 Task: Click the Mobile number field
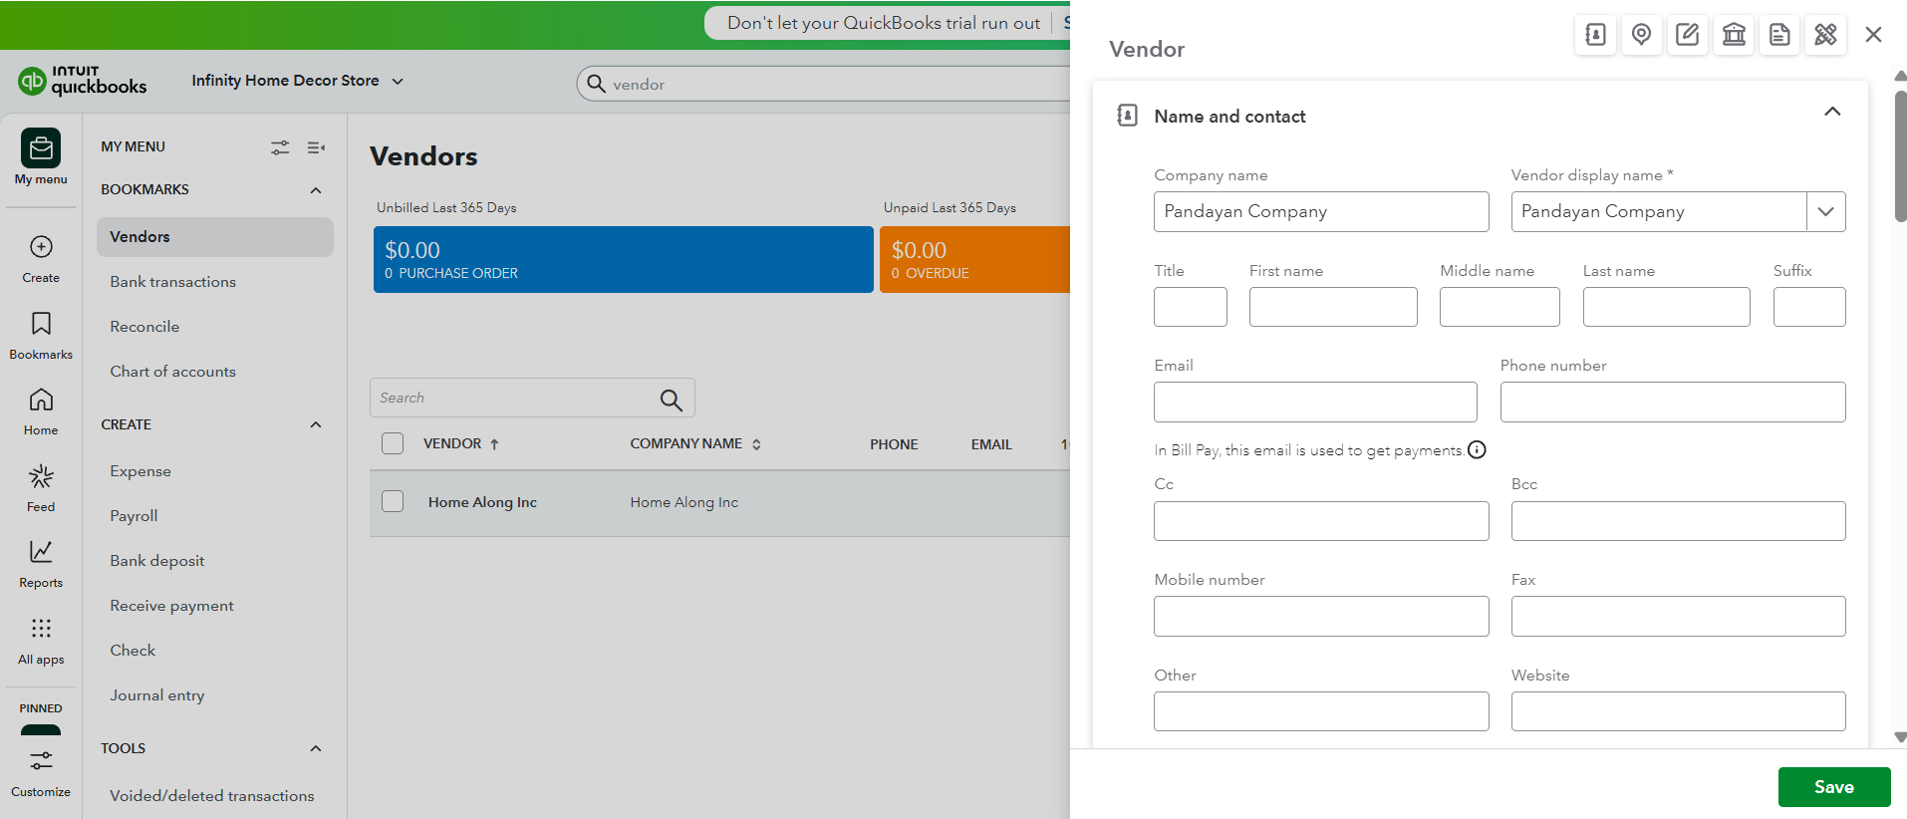(x=1321, y=616)
